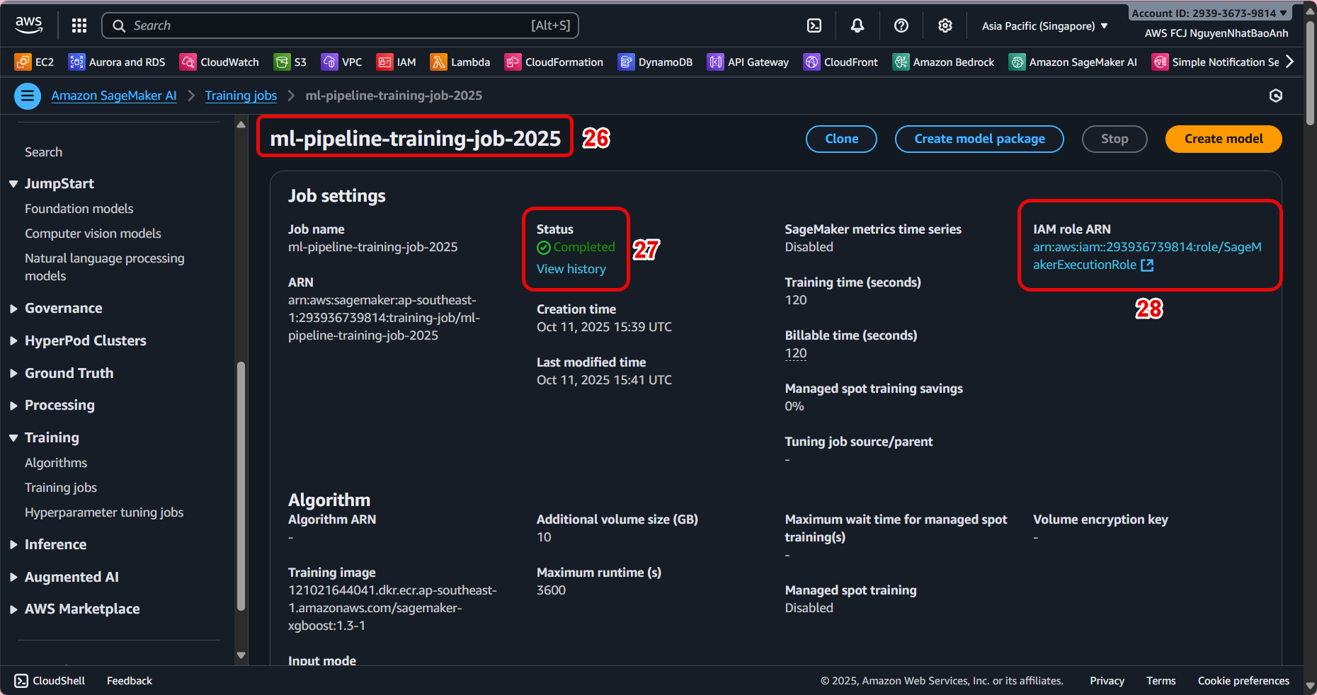Open the S3 shortcut

click(290, 62)
